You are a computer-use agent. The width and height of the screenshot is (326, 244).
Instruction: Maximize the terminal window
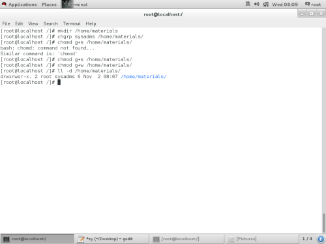point(312,14)
